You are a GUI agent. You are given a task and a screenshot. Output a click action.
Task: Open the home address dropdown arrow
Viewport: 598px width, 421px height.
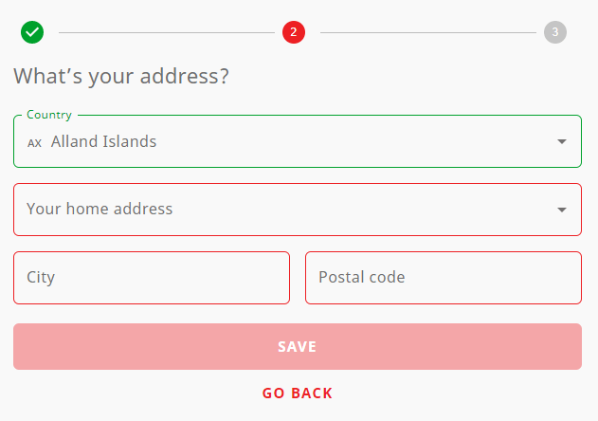point(562,210)
